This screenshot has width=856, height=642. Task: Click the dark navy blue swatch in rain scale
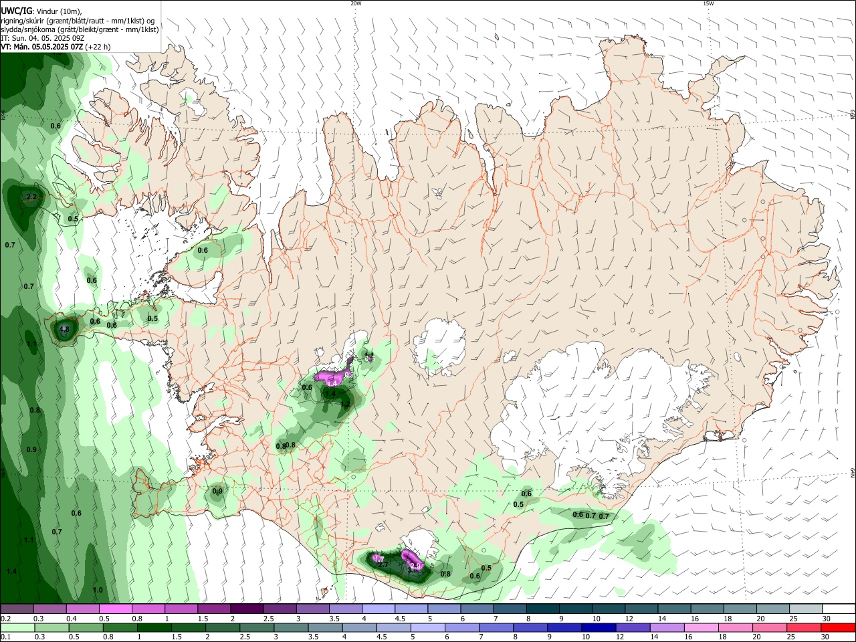598,628
